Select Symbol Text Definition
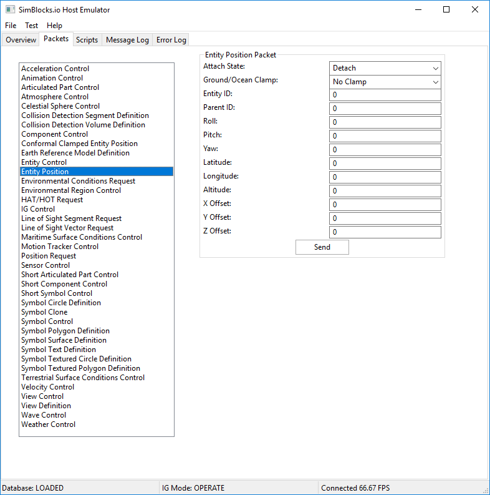Screen dimensions: 490x495 coord(97,350)
